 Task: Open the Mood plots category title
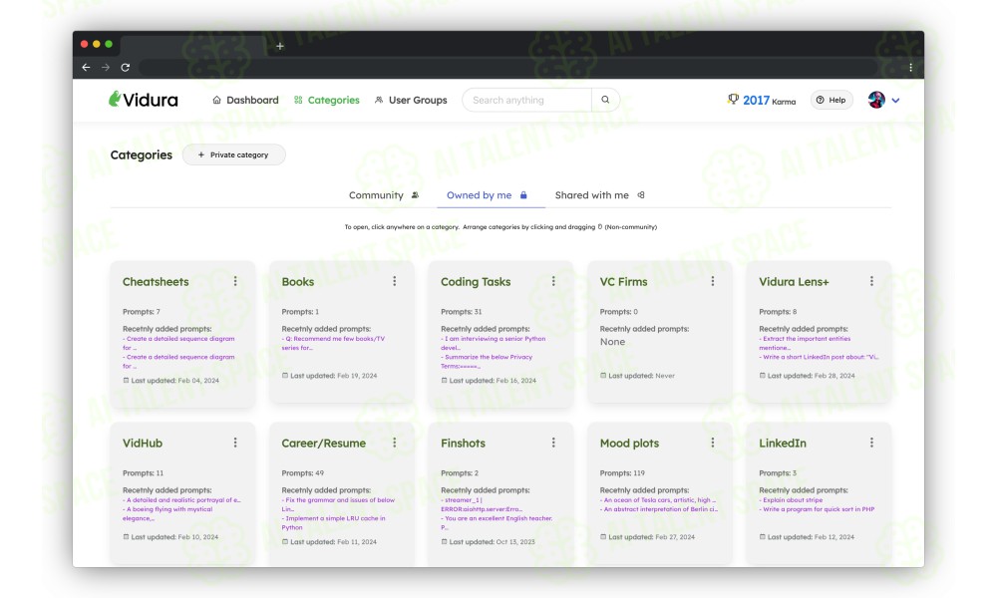(x=629, y=443)
